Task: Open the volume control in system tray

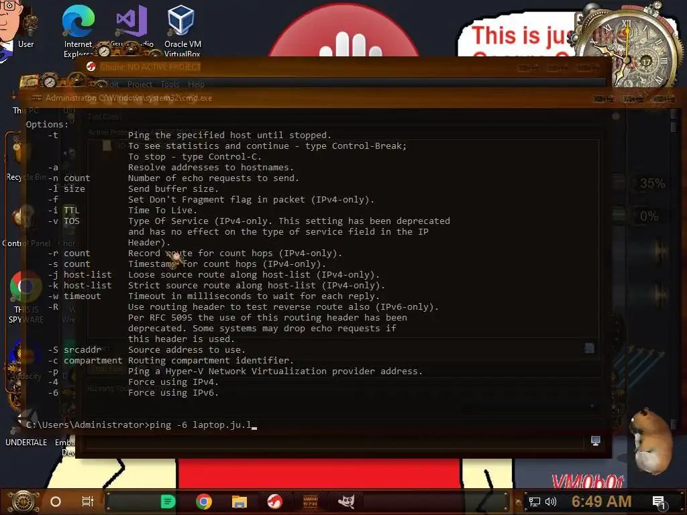Action: pos(551,502)
